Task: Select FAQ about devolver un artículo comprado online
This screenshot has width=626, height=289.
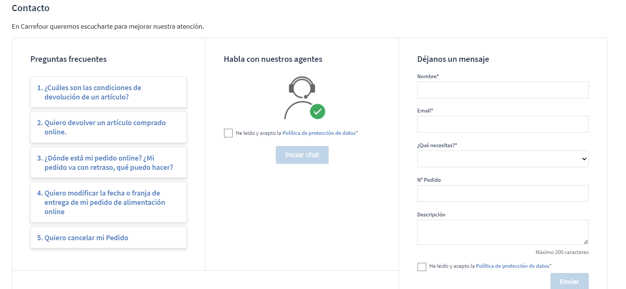Action: pos(108,127)
